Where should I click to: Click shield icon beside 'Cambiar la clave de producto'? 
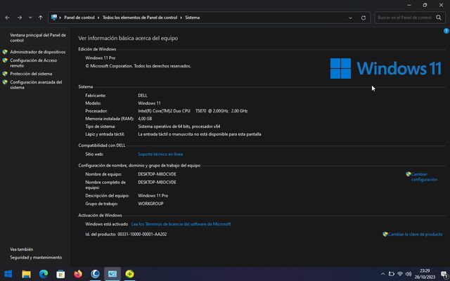click(x=385, y=234)
